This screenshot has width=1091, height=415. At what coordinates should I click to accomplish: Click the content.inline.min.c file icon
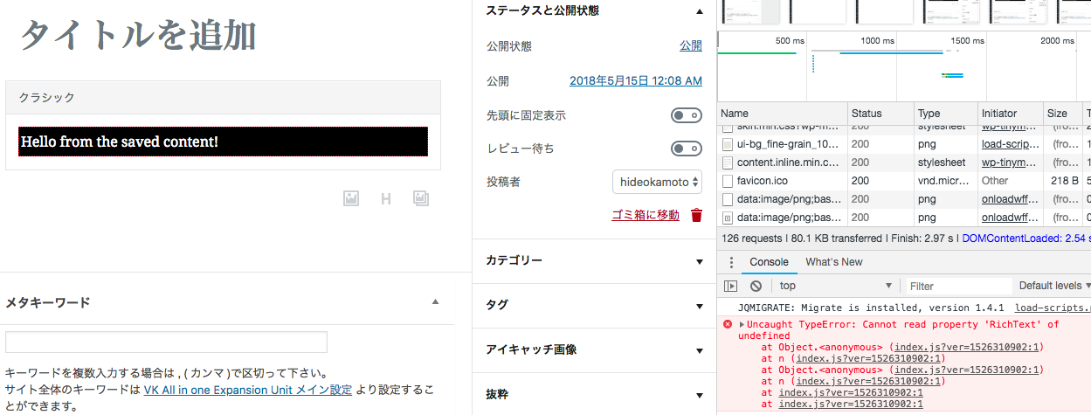tap(727, 163)
